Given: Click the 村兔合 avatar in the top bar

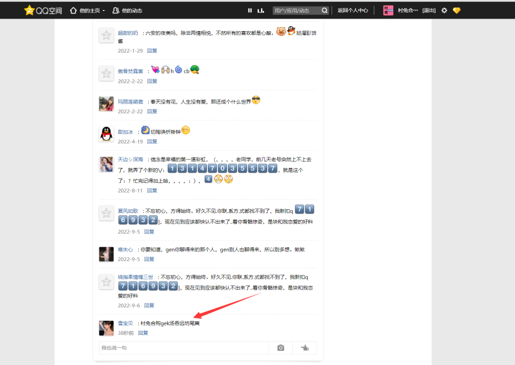Looking at the screenshot, I should pos(388,10).
